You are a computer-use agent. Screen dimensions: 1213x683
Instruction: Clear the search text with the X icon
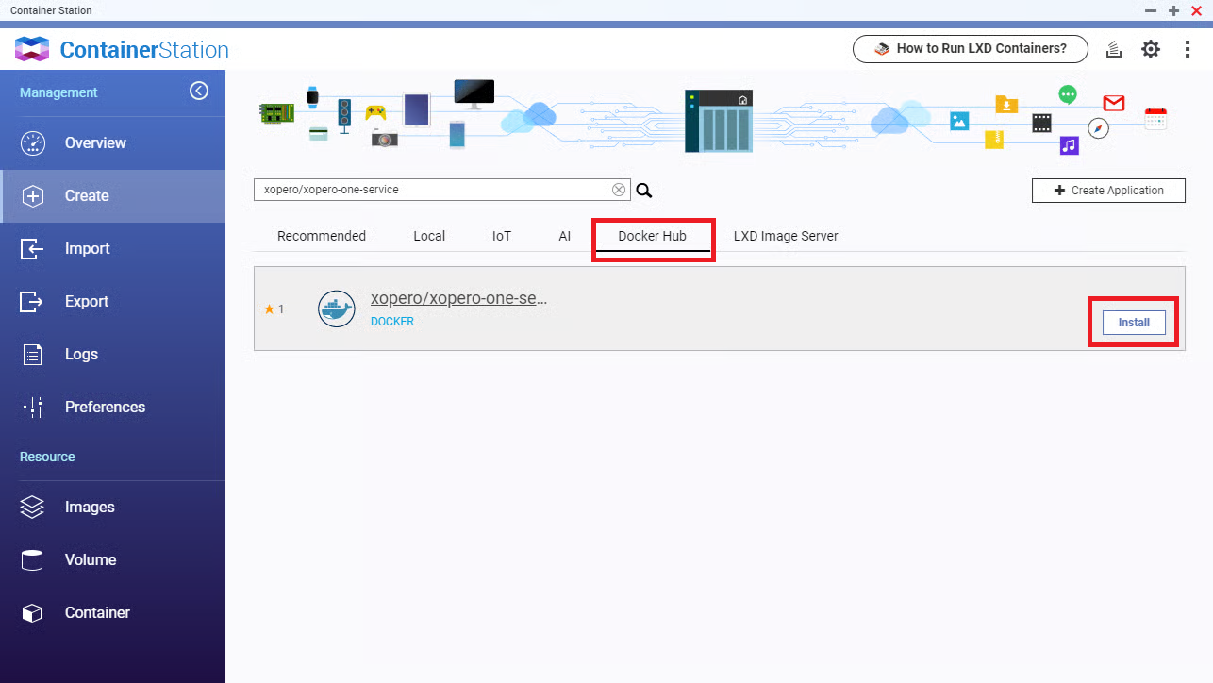click(619, 190)
